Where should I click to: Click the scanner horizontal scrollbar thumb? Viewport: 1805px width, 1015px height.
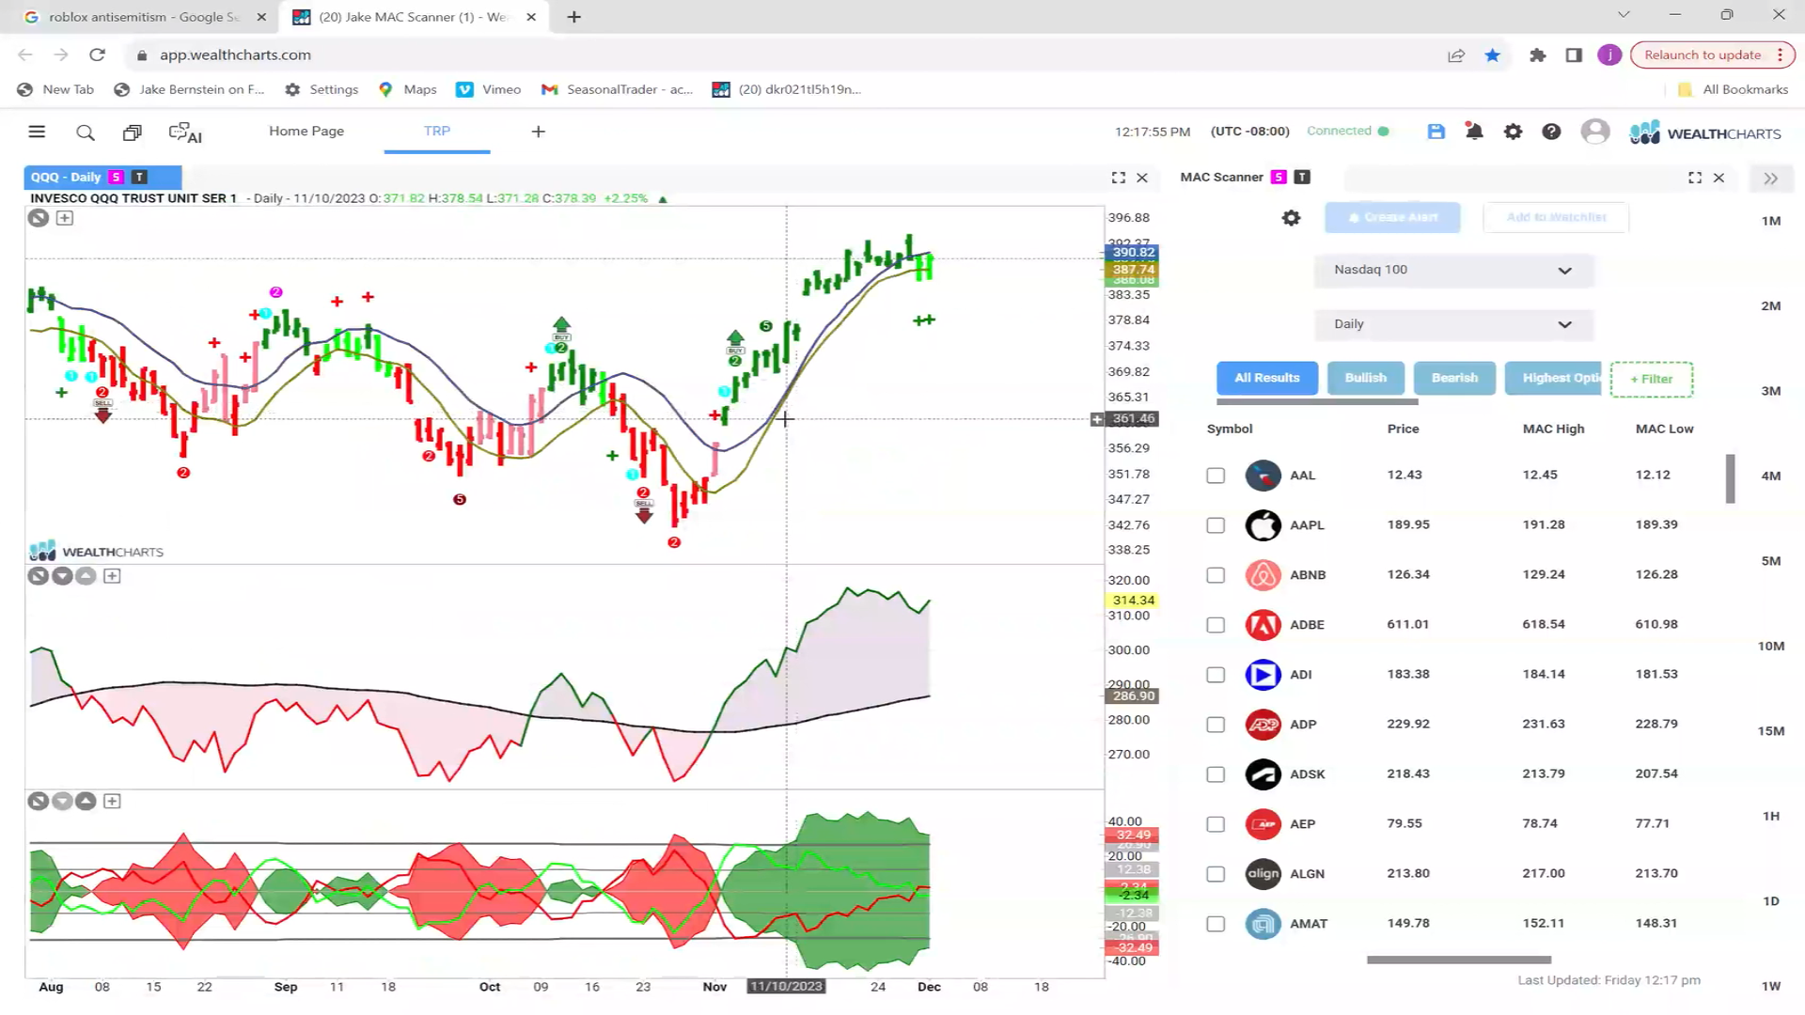(1459, 960)
